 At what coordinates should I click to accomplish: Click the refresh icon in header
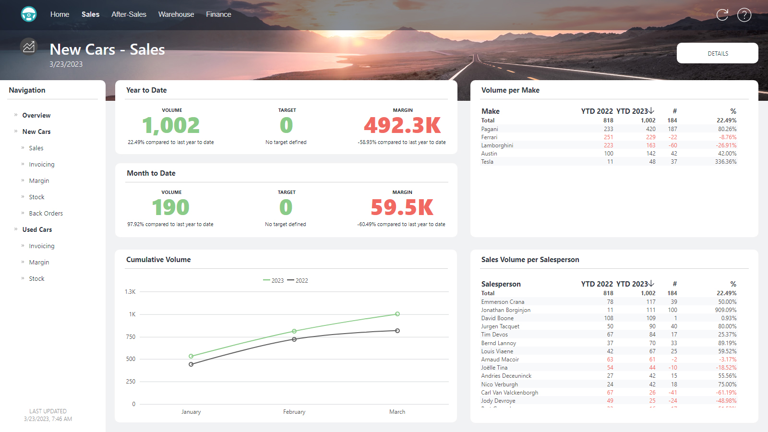[x=722, y=15]
